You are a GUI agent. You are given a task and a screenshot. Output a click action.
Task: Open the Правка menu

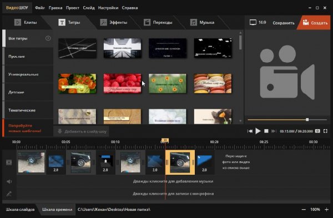coord(56,8)
